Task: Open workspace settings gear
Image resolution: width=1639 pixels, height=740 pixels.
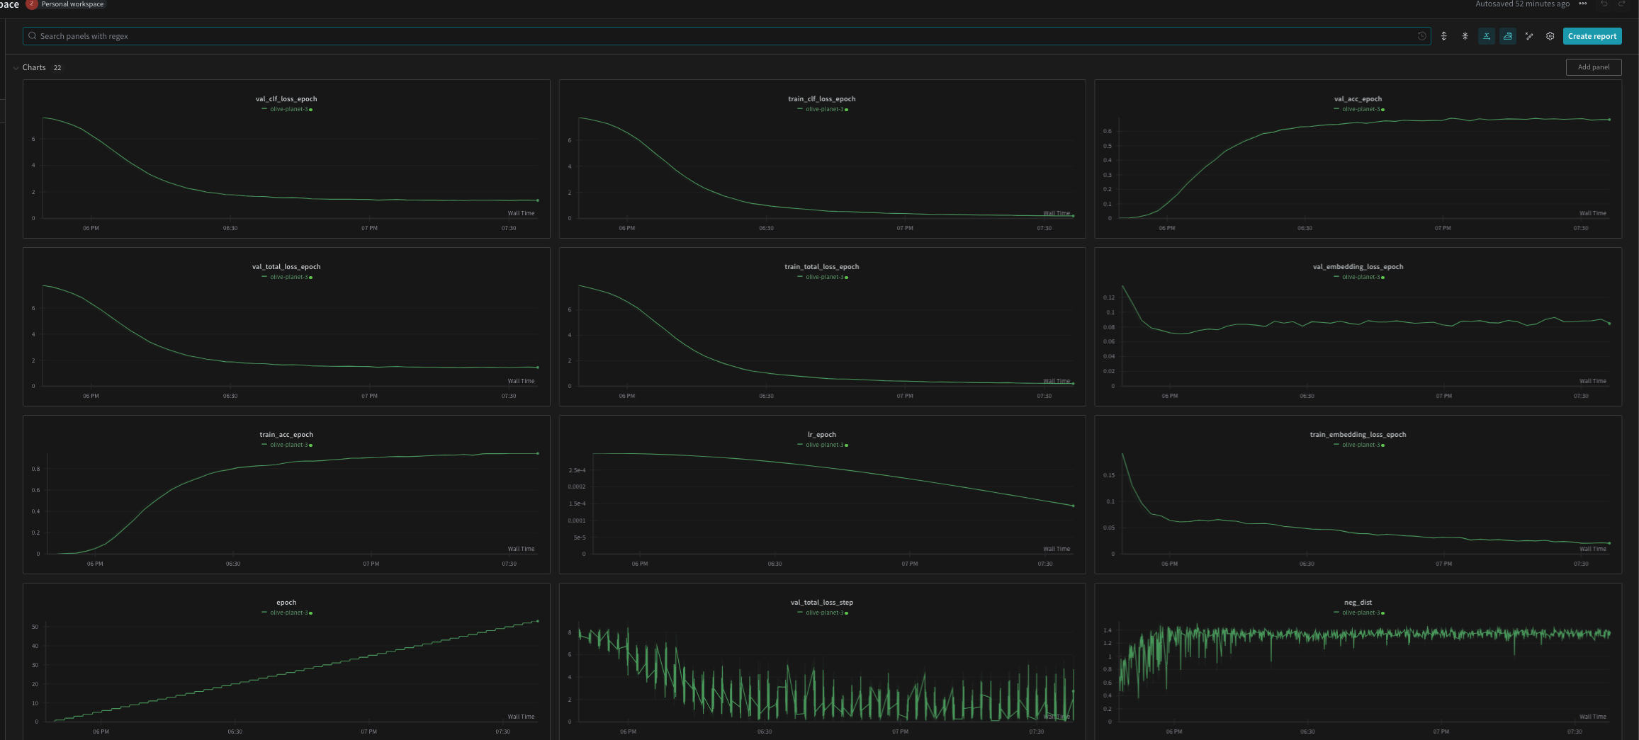Action: [x=1550, y=36]
